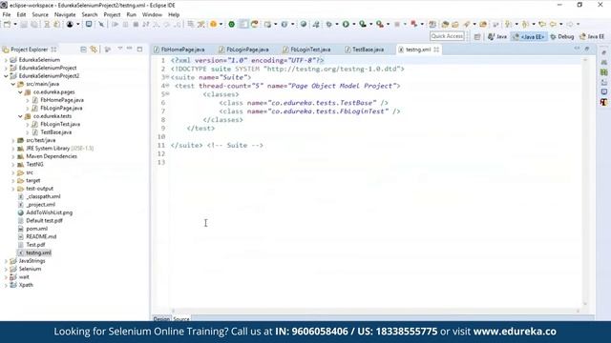Select the <Java EE> perspective button
Screen dimensions: 611x343
529,36
